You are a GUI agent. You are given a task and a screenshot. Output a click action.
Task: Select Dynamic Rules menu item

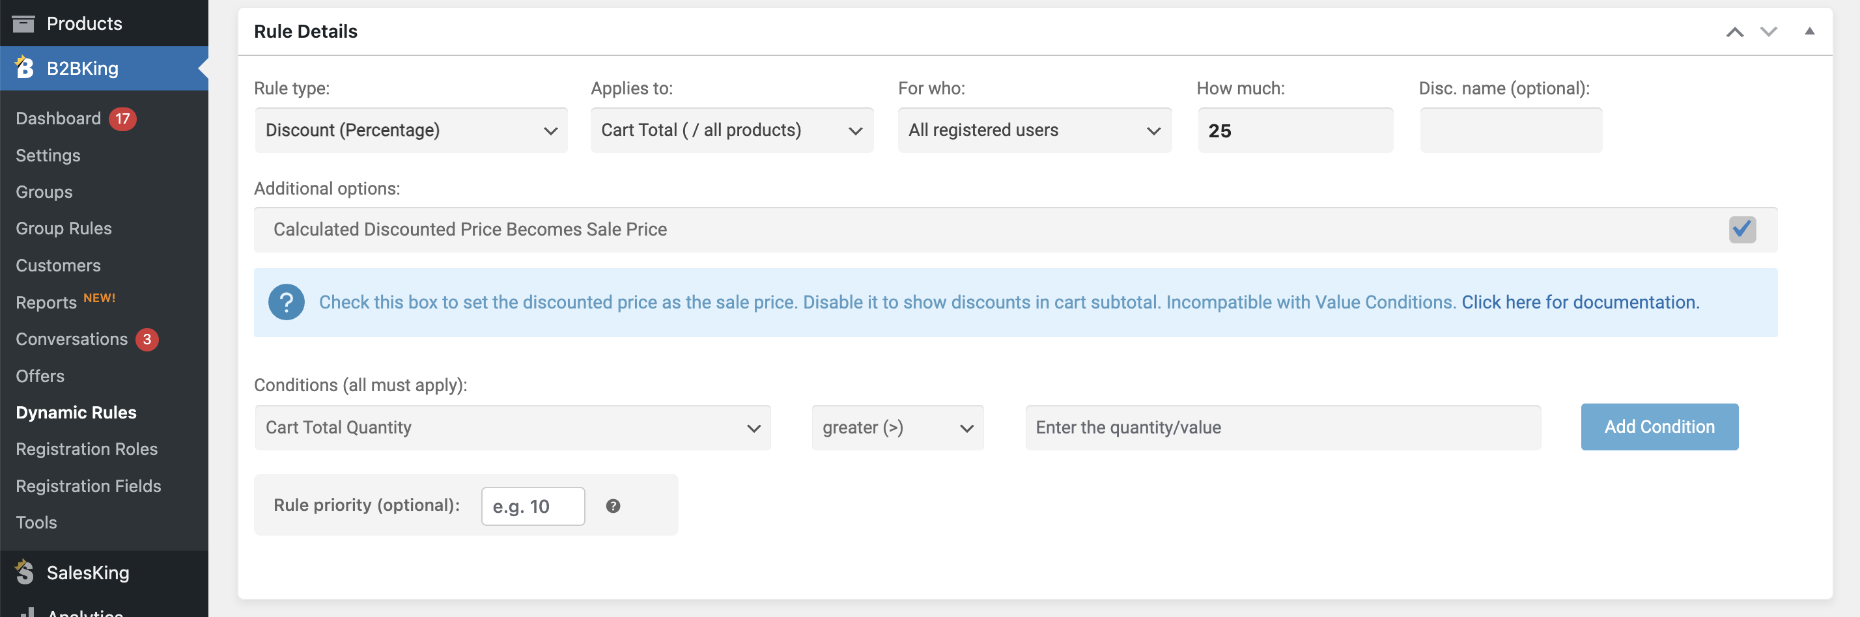(x=76, y=413)
